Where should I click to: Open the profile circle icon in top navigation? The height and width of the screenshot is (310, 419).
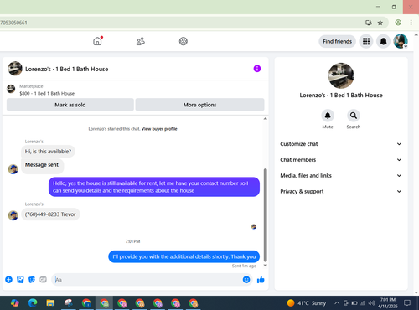coord(184,41)
